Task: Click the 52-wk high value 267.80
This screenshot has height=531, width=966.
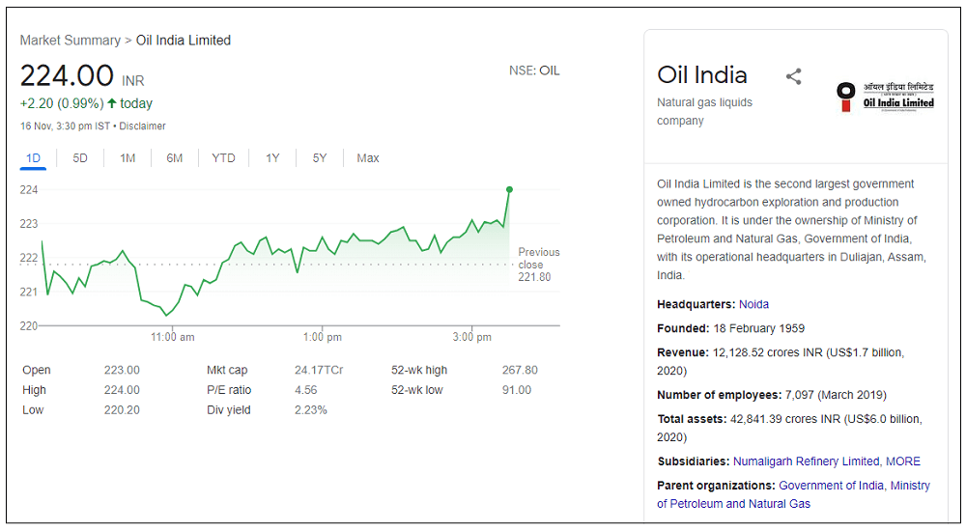Action: click(520, 370)
